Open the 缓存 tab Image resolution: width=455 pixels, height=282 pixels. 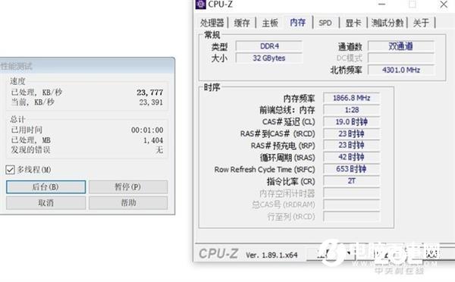(x=242, y=23)
